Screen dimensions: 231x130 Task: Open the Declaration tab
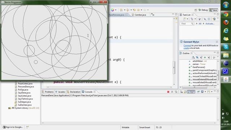[x=74, y=92]
